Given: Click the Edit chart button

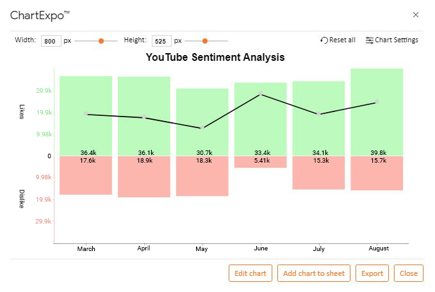Looking at the screenshot, I should pyautogui.click(x=250, y=273).
